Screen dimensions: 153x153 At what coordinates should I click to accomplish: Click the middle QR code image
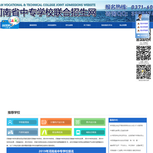click(x=144, y=53)
